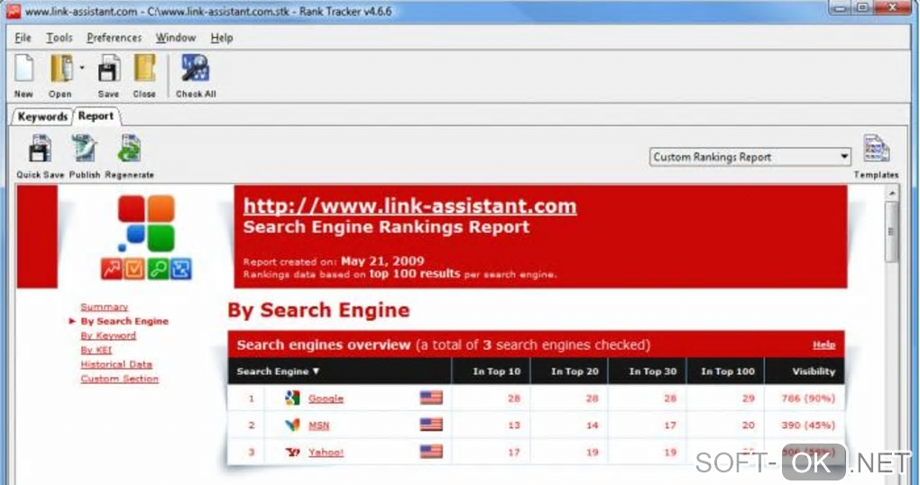Click the four-square SEO PowerSuite logo
Image resolution: width=920 pixels, height=485 pixels.
click(147, 224)
